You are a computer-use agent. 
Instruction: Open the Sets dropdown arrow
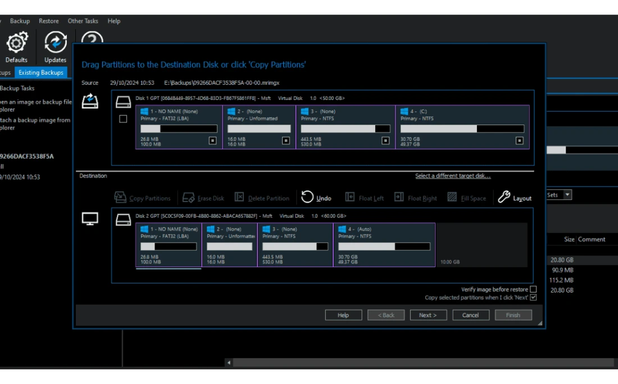tap(567, 195)
